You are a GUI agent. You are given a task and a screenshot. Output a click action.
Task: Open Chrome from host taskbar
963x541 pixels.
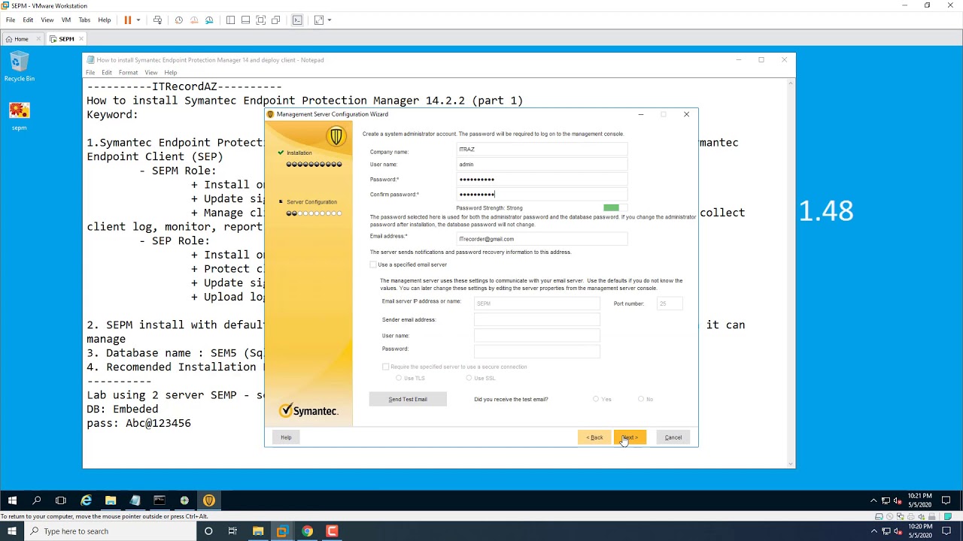click(307, 531)
